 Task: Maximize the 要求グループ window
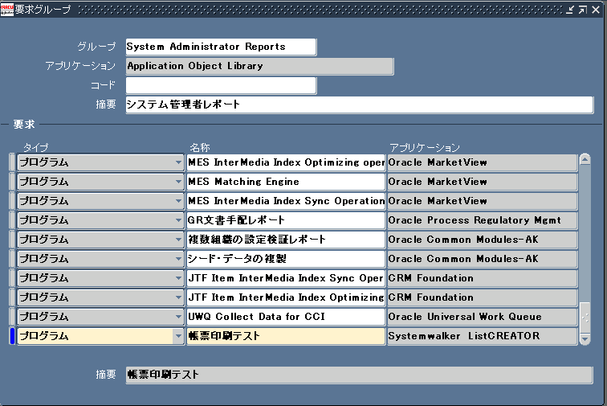(x=582, y=10)
